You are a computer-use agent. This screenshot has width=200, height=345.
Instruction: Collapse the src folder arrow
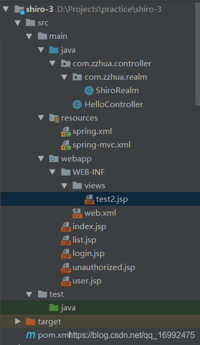coord(18,23)
